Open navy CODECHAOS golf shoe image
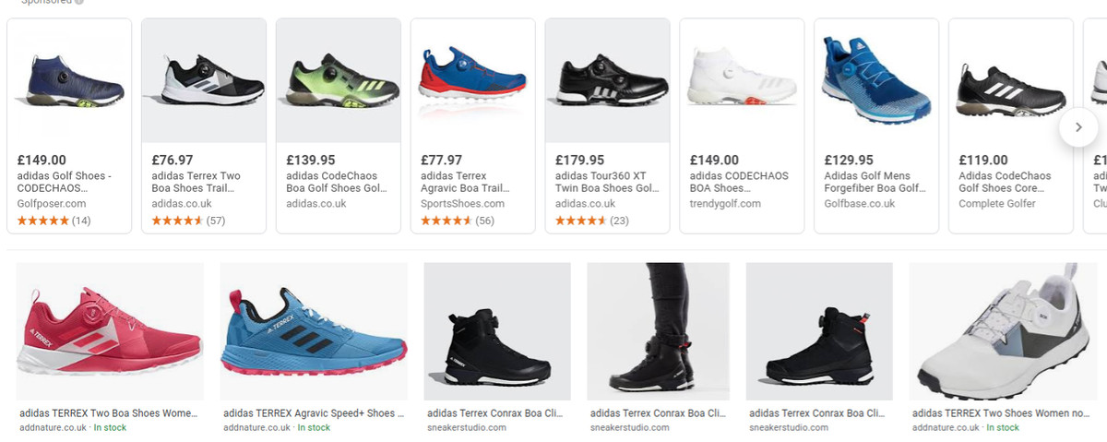The image size is (1107, 442). point(69,81)
